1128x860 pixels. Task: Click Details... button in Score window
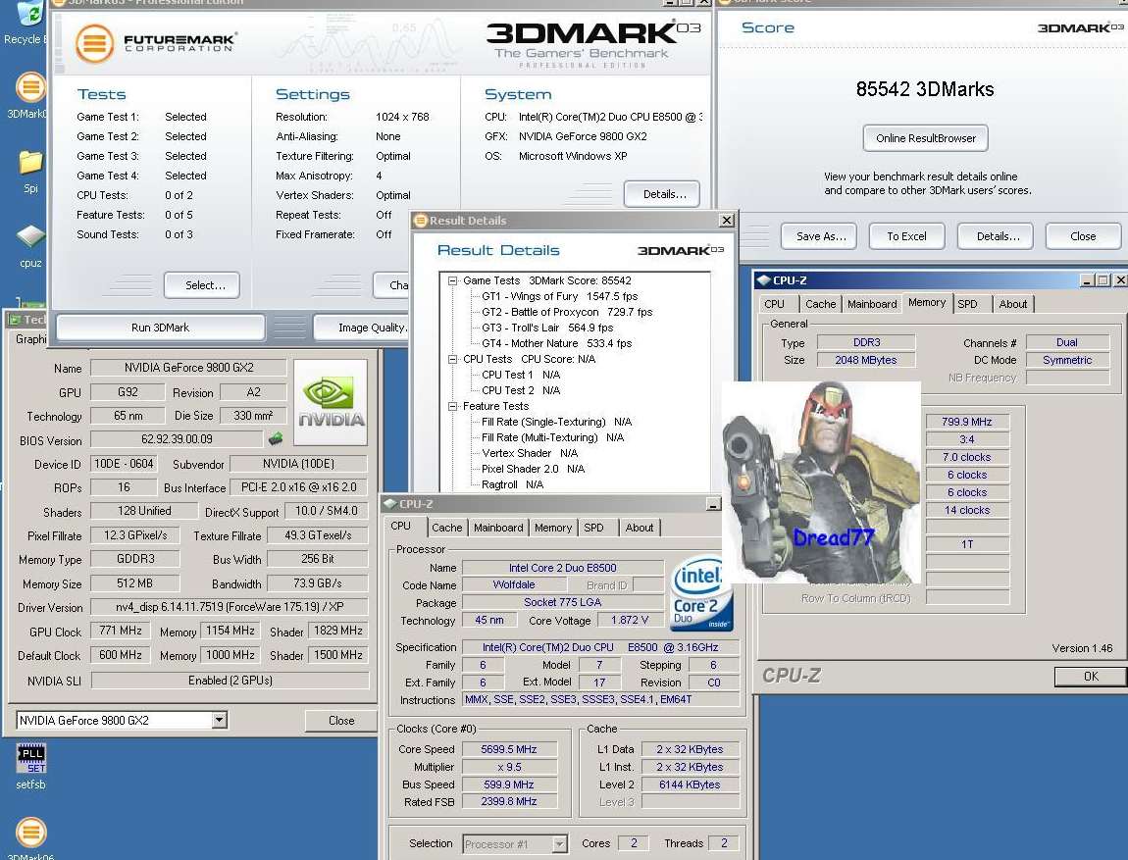998,236
